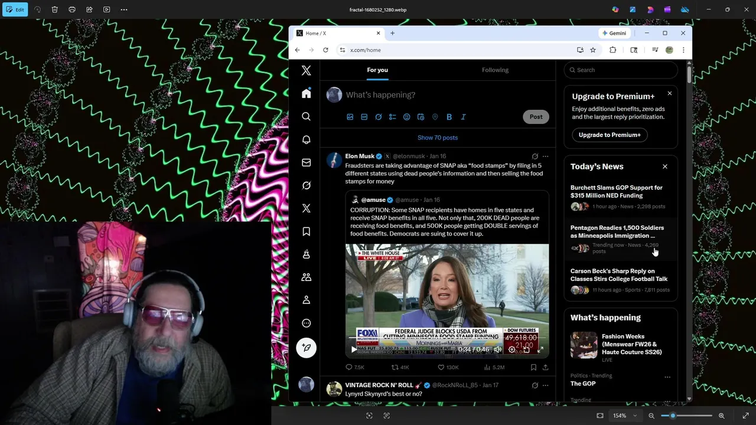This screenshot has height=425, width=756.
Task: Click the video progress bar
Action: (447, 338)
